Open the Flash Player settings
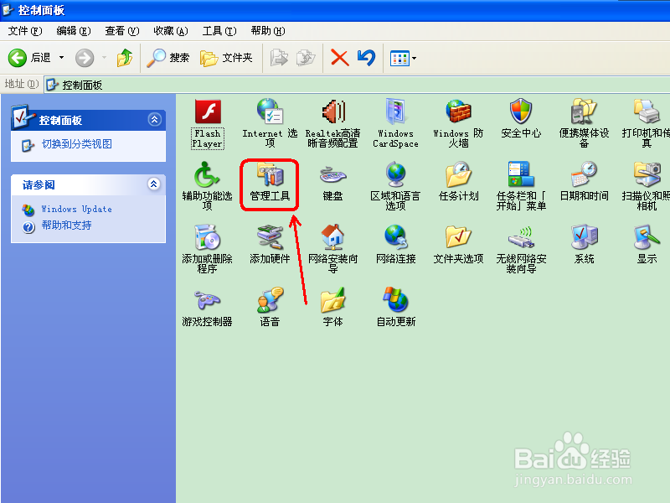This screenshot has width=670, height=503. 207,113
